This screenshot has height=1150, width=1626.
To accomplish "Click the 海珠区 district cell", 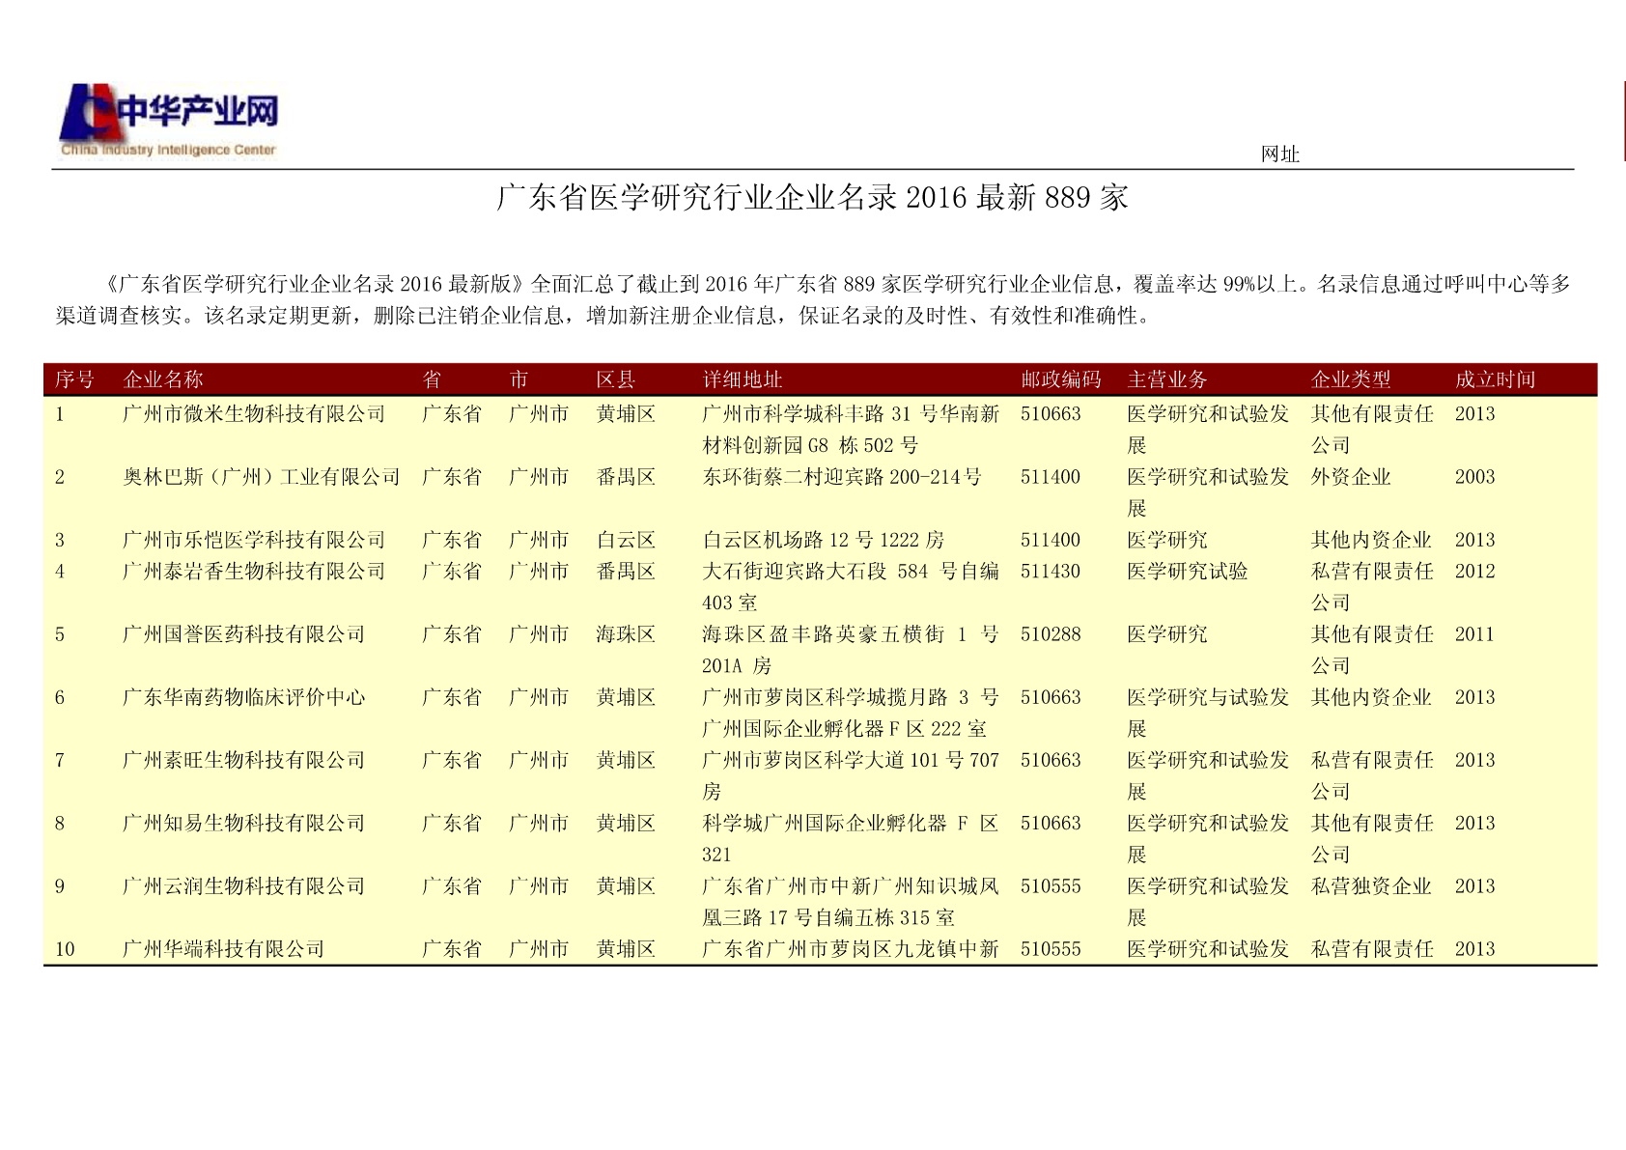I will point(626,634).
